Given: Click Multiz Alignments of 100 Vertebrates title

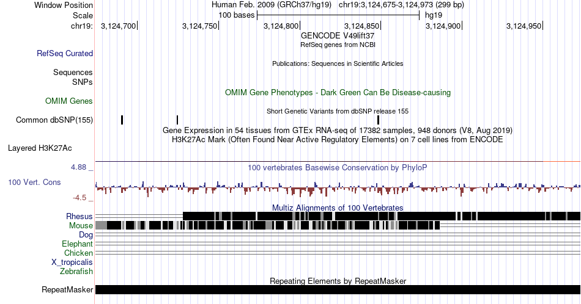Looking at the screenshot, I should [x=338, y=208].
